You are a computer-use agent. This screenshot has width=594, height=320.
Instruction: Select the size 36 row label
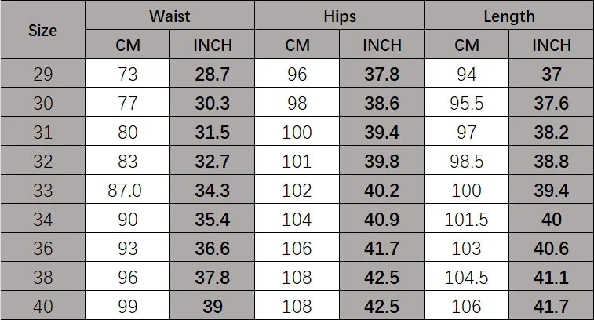pyautogui.click(x=43, y=249)
